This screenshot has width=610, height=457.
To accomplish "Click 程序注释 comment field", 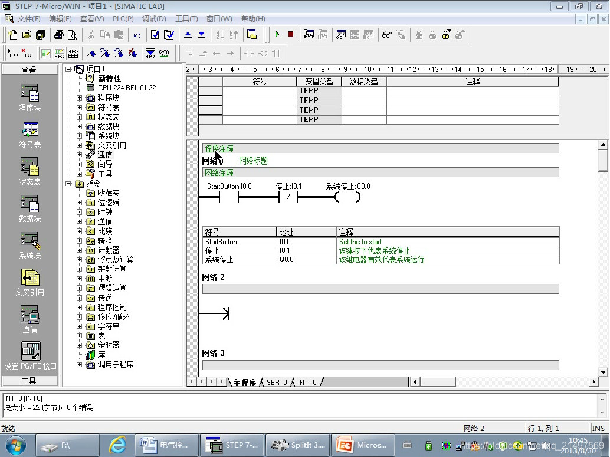I will [381, 149].
